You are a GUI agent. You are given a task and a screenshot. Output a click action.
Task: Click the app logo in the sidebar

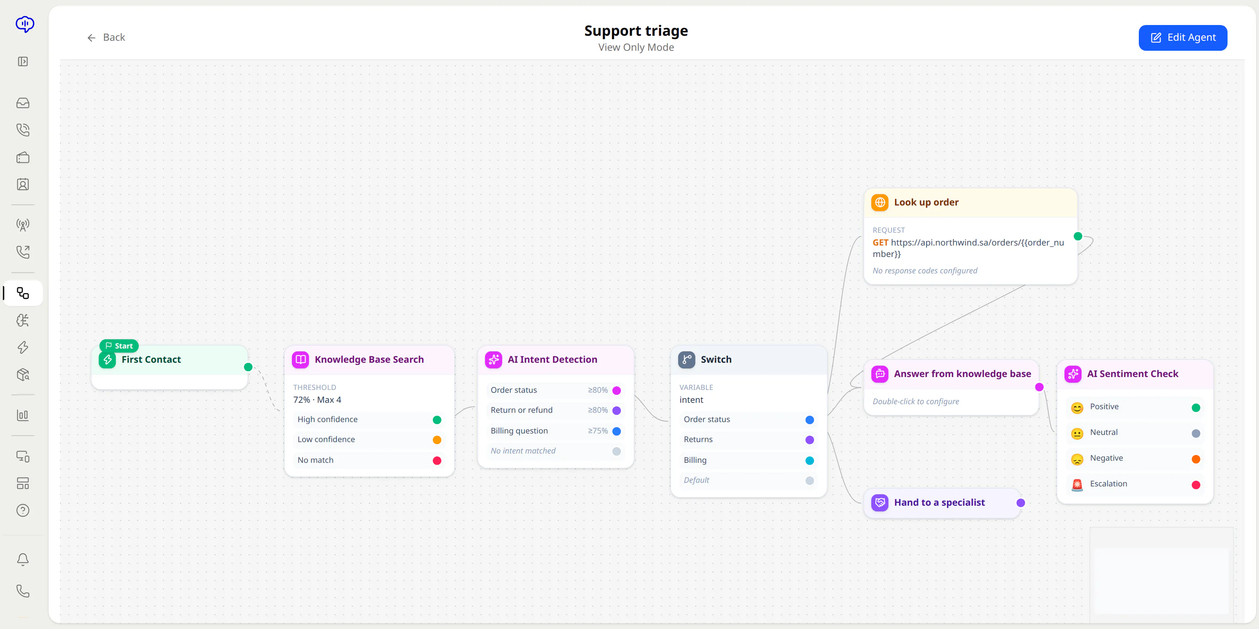(x=24, y=24)
